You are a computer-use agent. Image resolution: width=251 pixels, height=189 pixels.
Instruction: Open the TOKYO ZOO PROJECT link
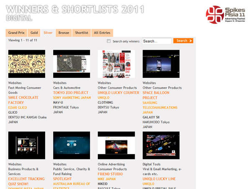71,93
